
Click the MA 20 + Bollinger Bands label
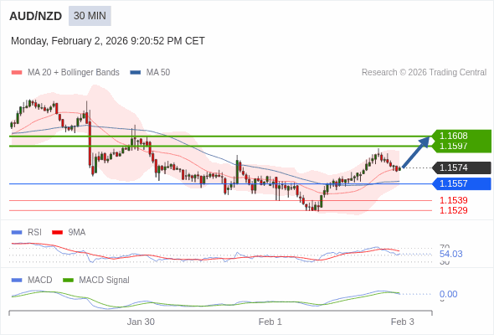pos(74,73)
